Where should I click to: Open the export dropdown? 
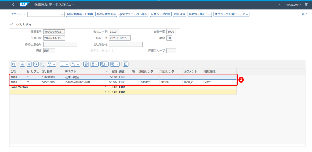(105, 64)
